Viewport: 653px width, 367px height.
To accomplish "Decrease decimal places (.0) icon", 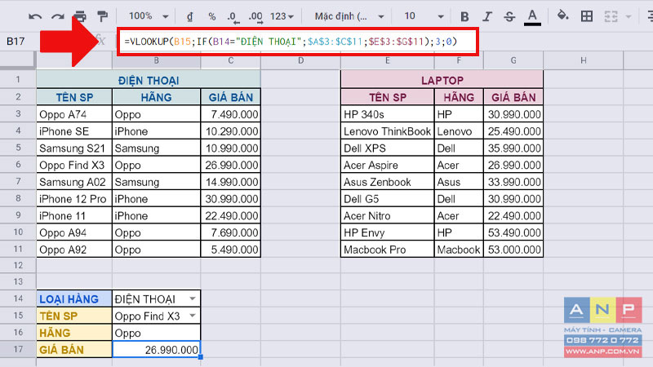I will (x=233, y=17).
